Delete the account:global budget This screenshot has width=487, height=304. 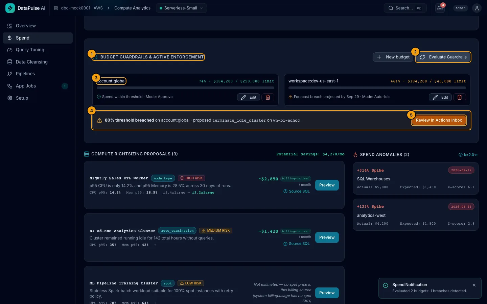click(x=268, y=97)
